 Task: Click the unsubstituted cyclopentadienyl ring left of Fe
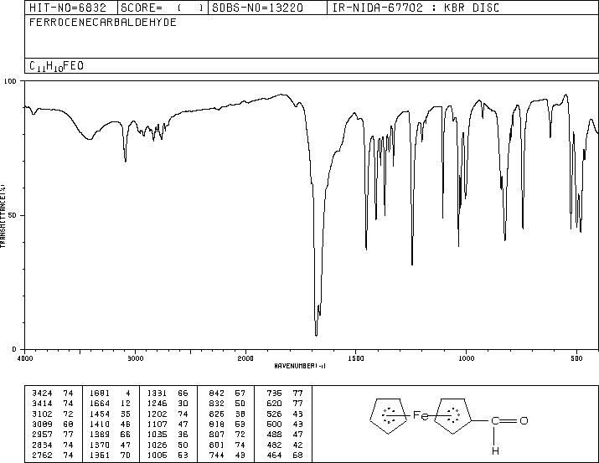tap(389, 415)
